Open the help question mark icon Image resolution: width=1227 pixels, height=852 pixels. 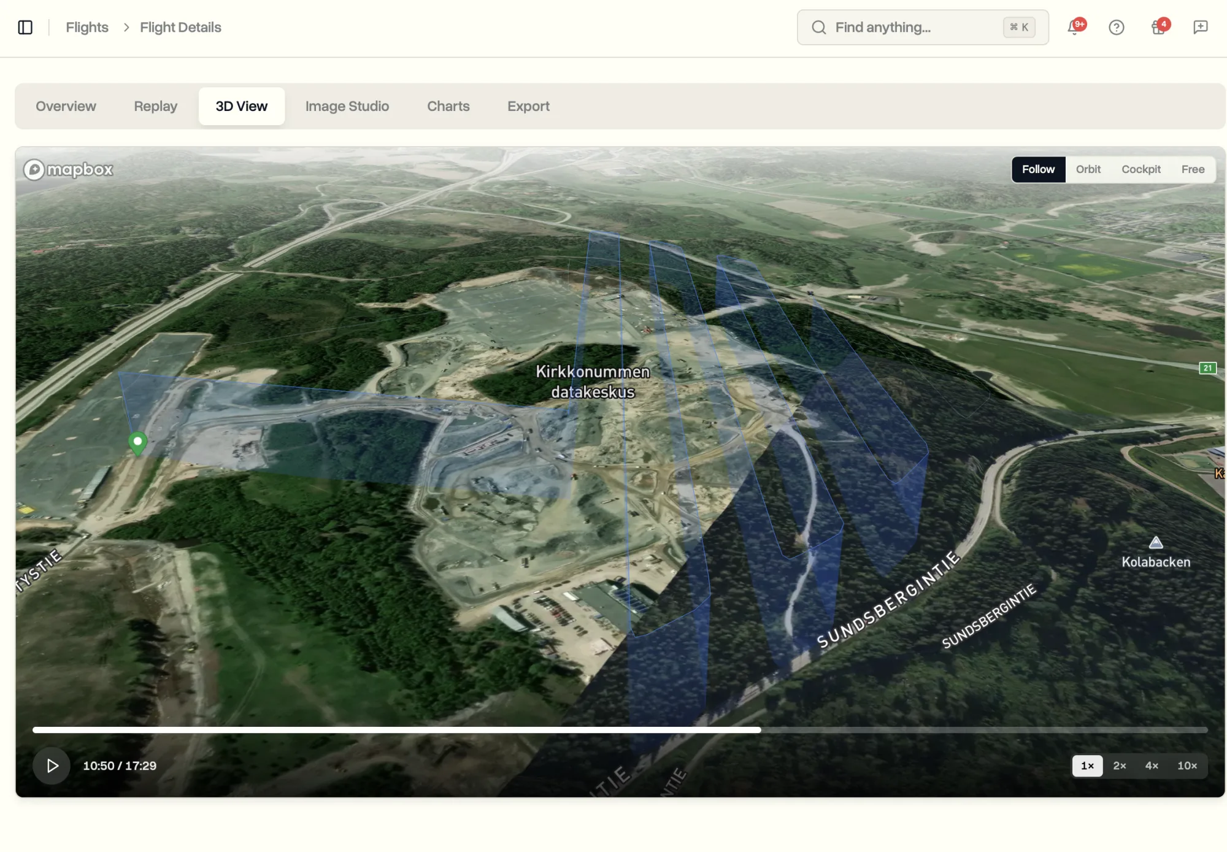(x=1116, y=27)
